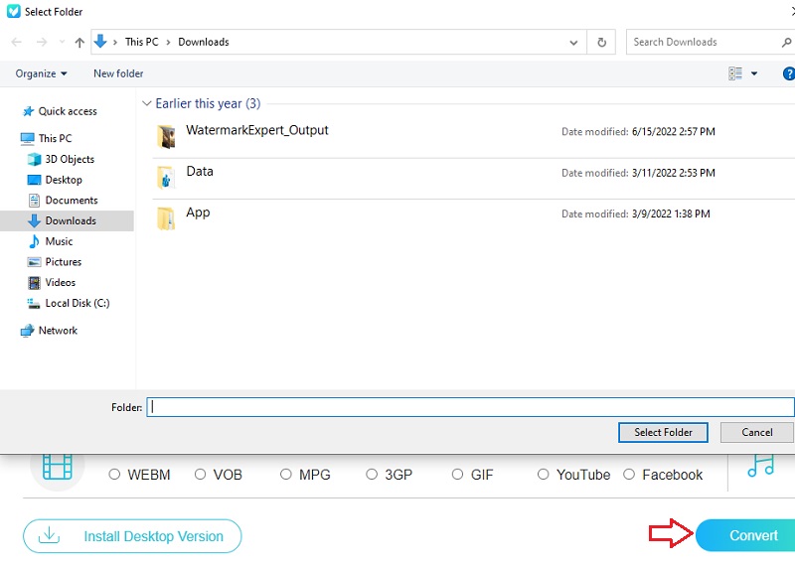Open Documents in sidebar
Image resolution: width=795 pixels, height=567 pixels.
(72, 201)
